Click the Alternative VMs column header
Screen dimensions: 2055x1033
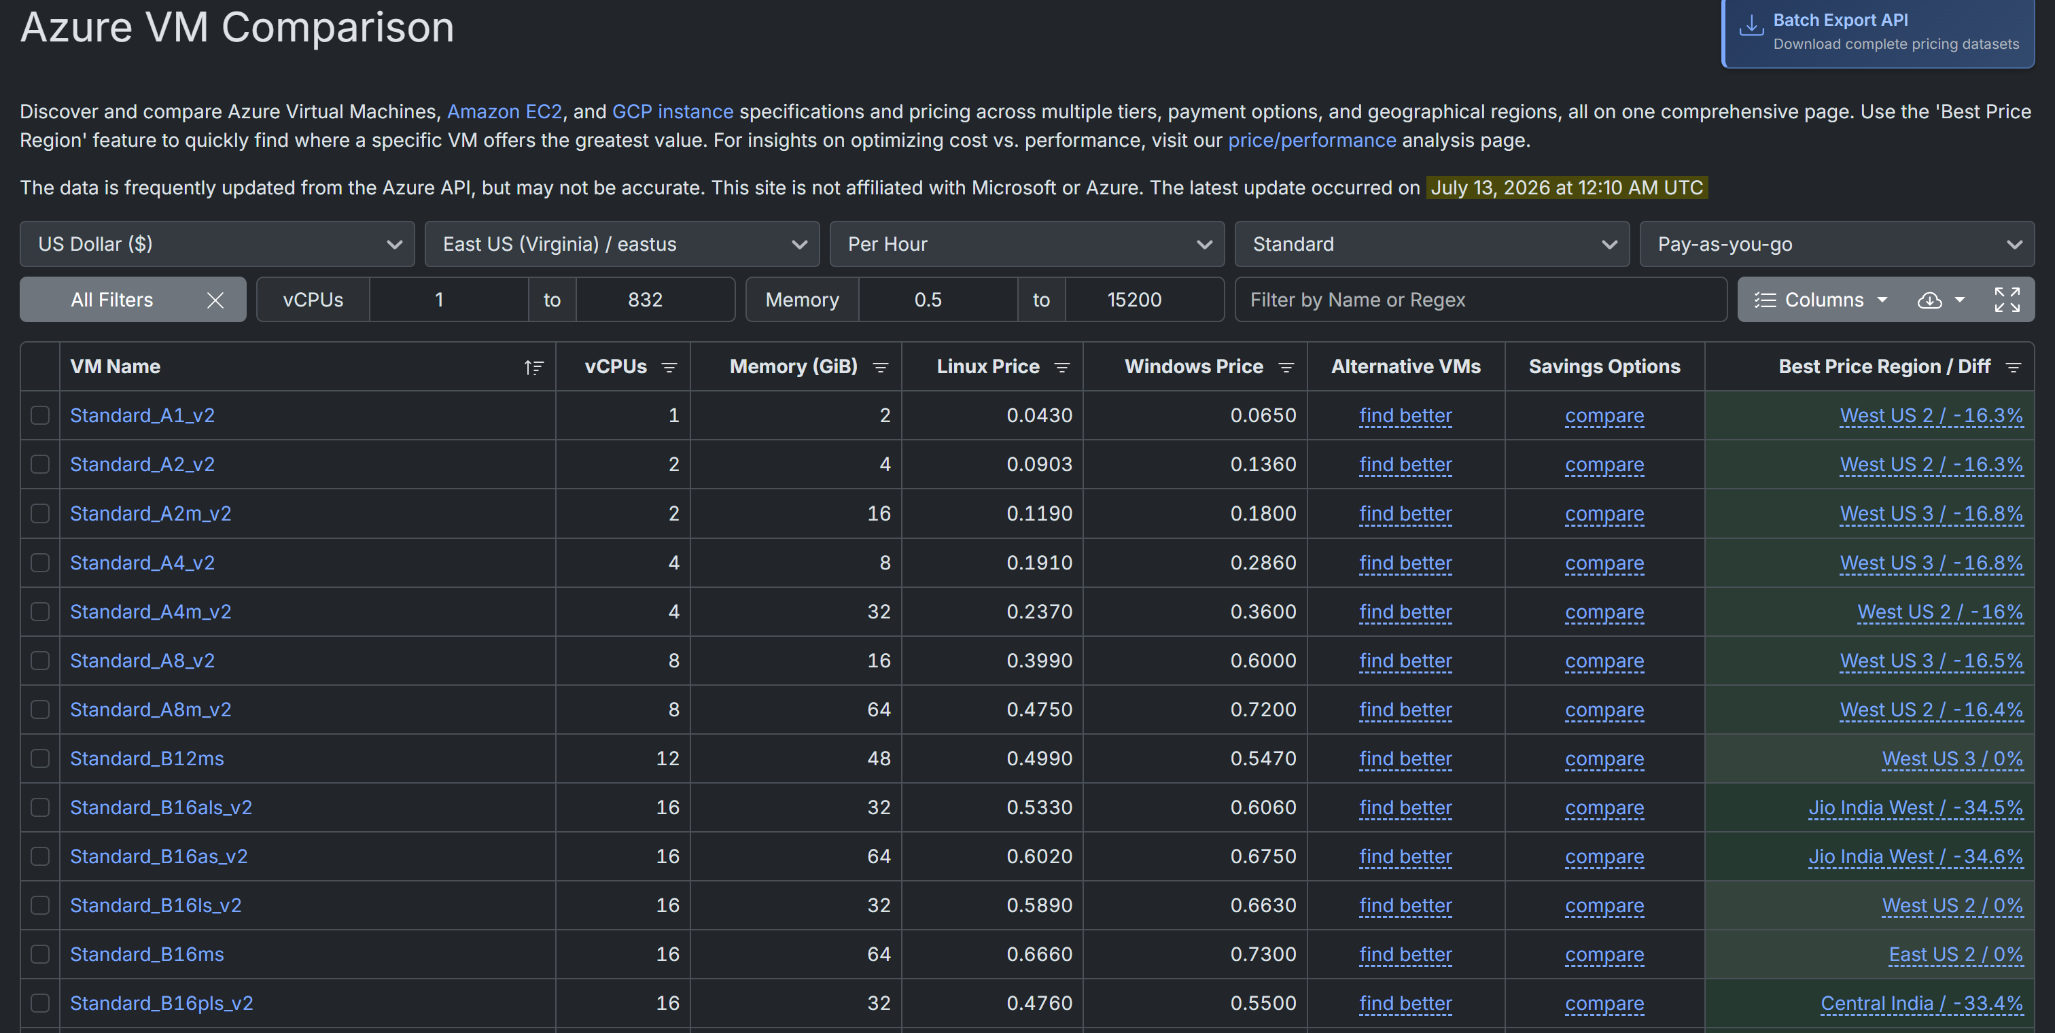click(x=1405, y=367)
